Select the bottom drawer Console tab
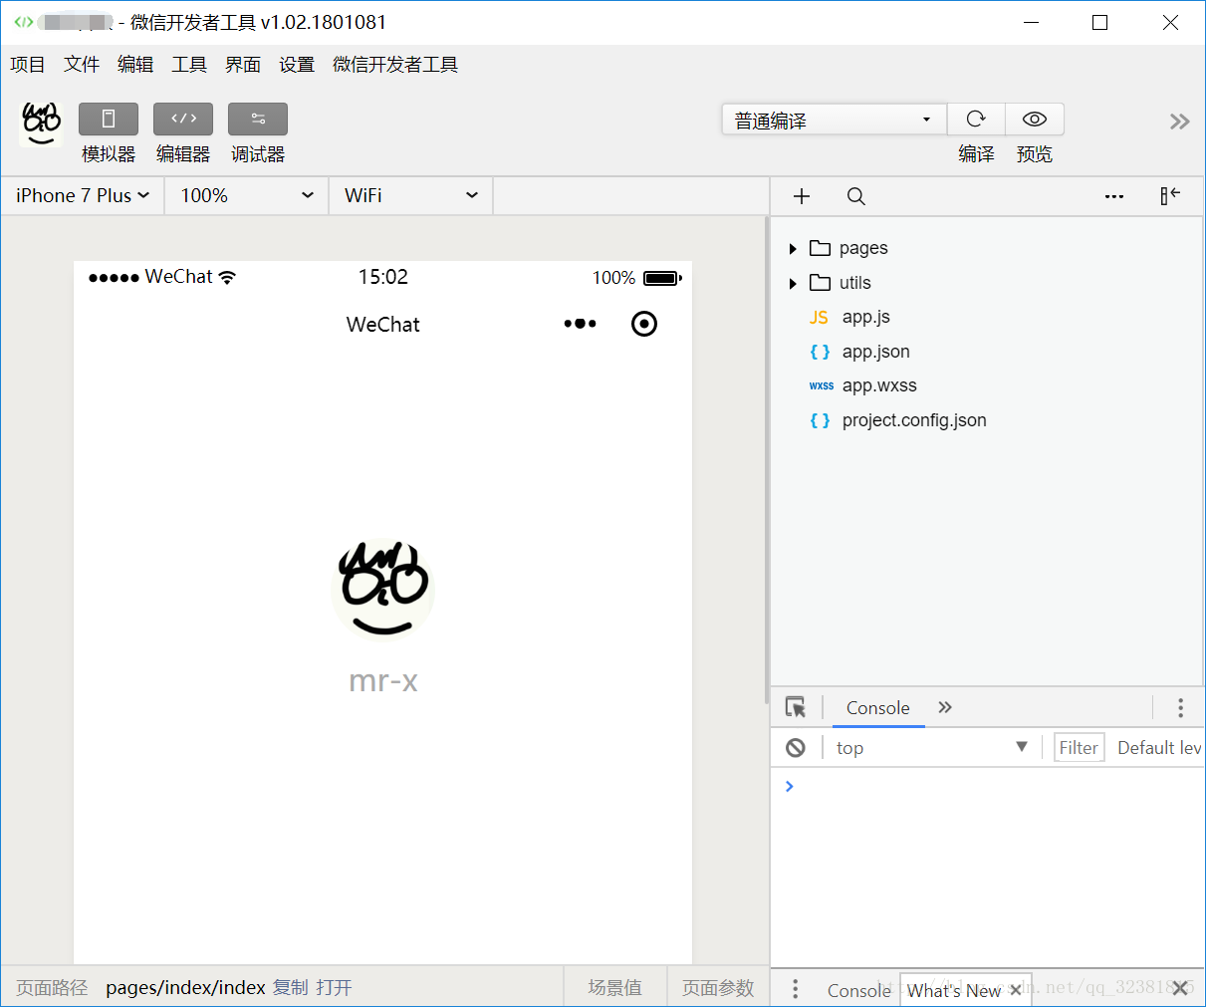 point(859,990)
